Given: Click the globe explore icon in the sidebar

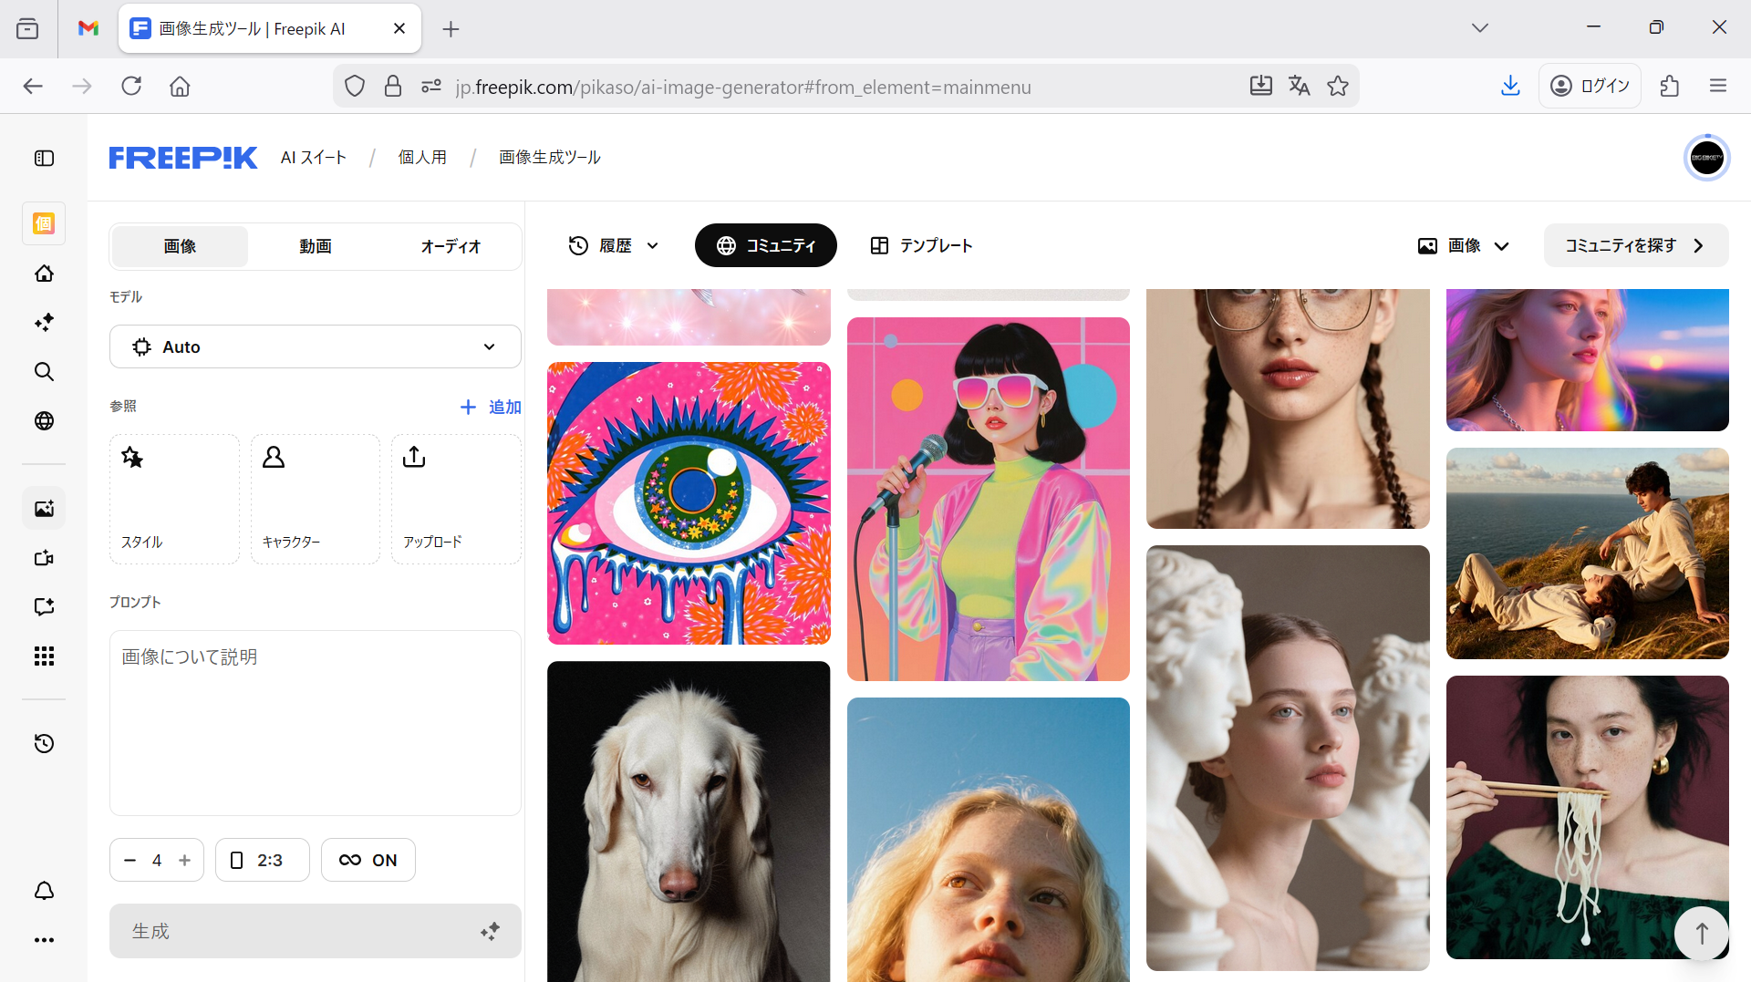Looking at the screenshot, I should tap(44, 421).
